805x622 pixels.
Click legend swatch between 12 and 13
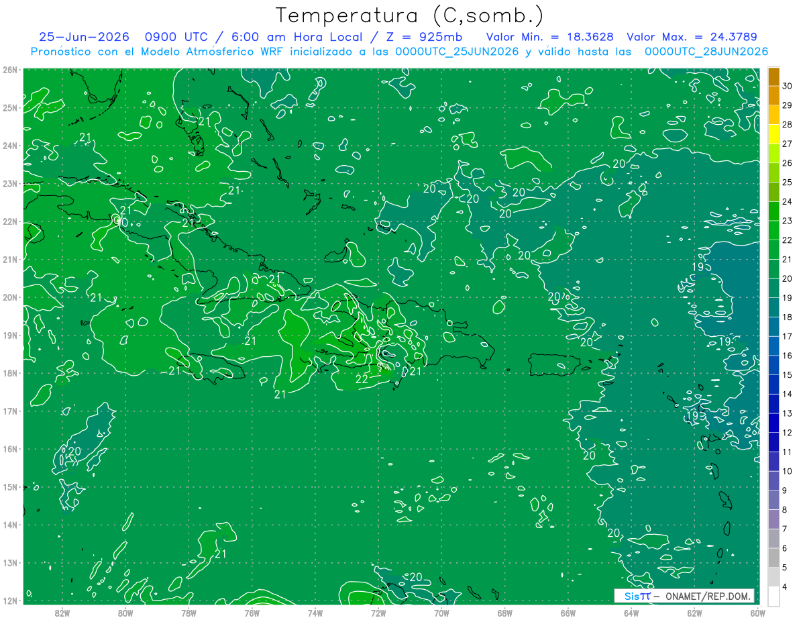point(773,423)
